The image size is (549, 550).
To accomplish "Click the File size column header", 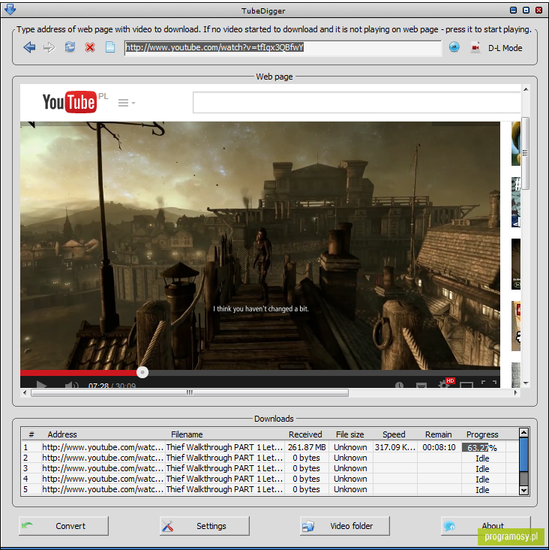I will coord(349,434).
